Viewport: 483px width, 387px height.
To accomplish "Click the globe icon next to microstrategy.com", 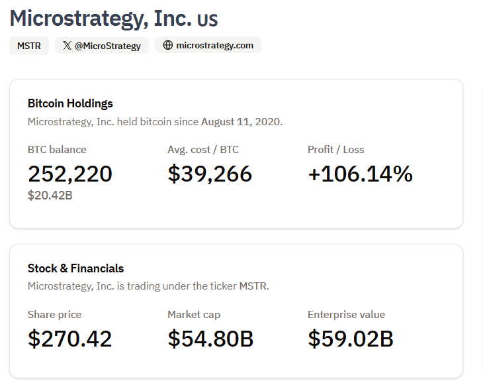I will (167, 46).
